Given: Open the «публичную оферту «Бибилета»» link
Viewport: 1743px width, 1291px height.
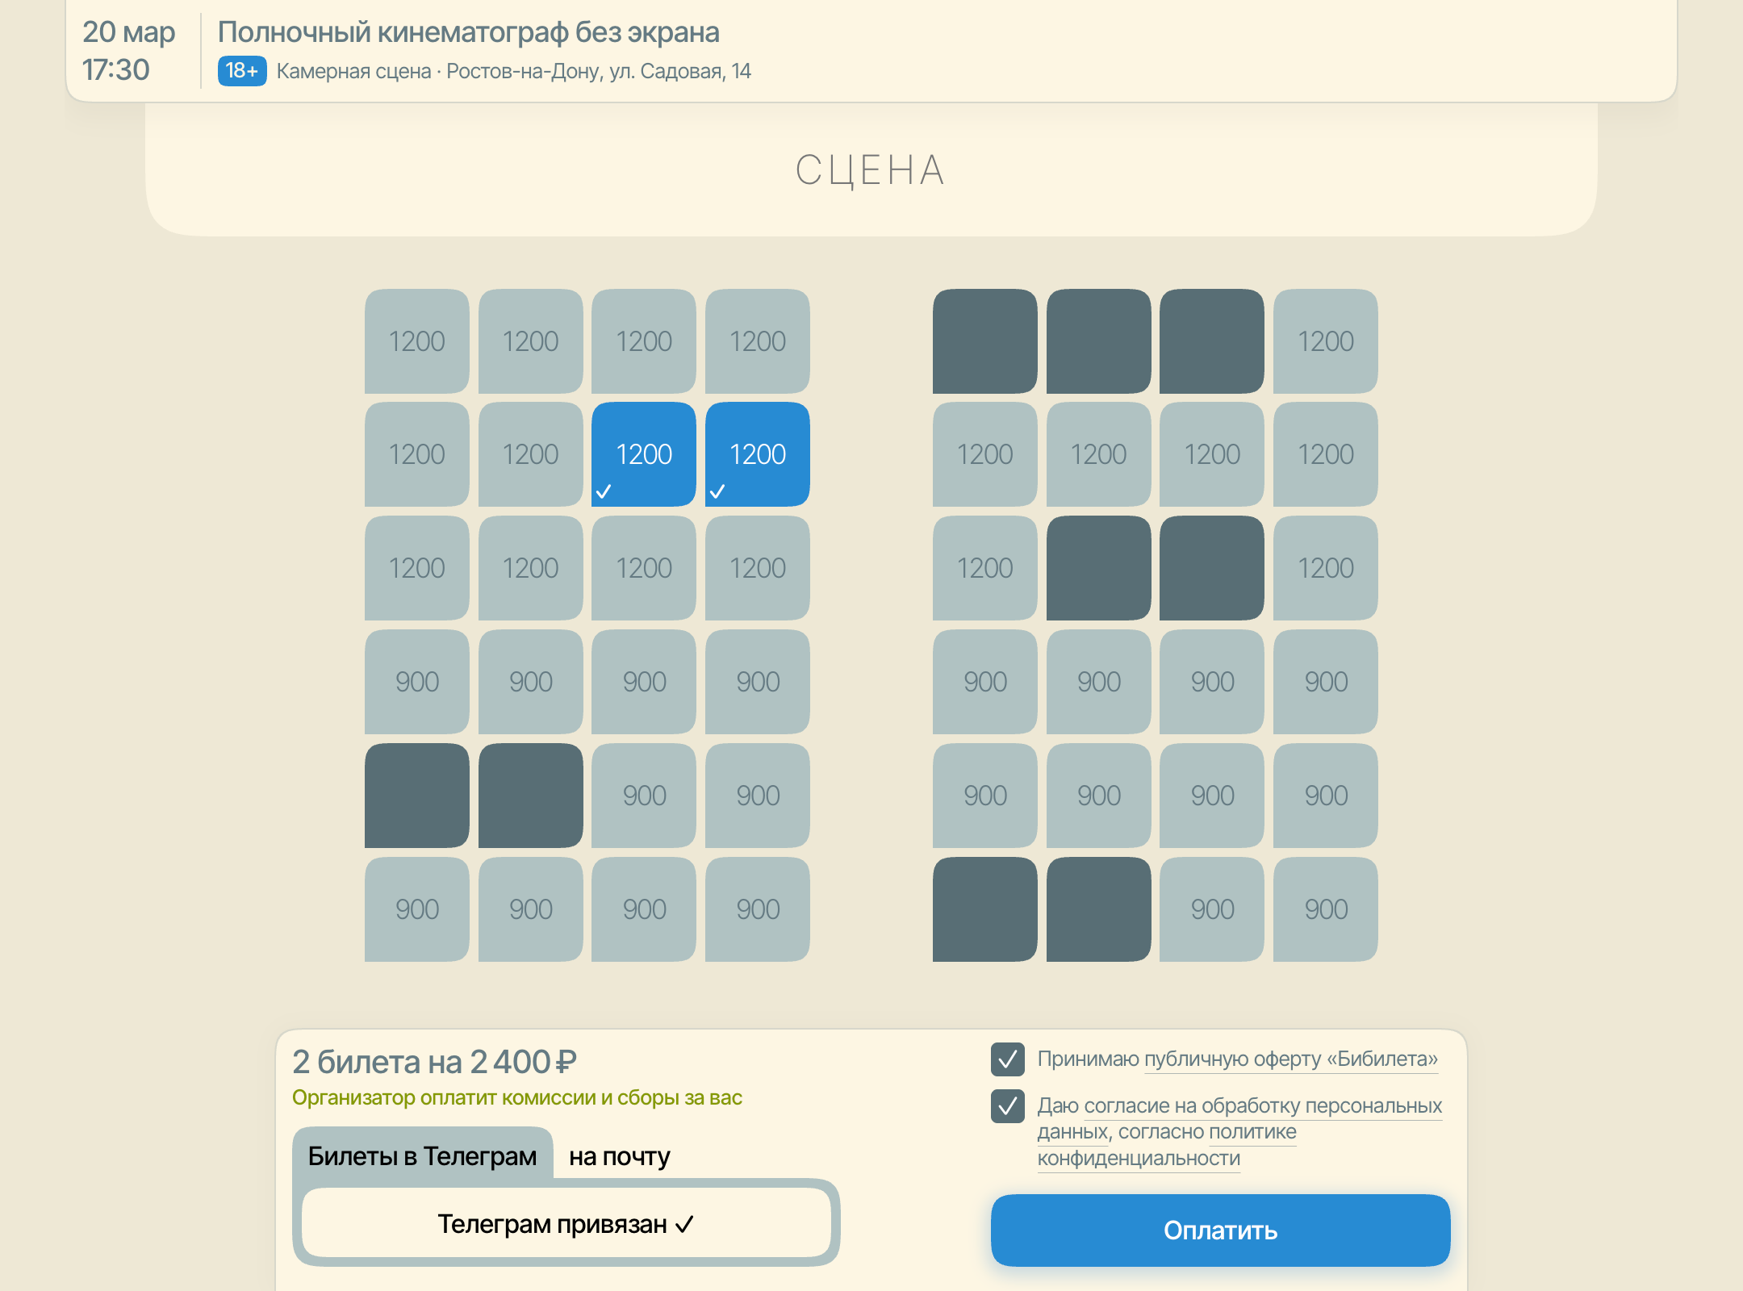Looking at the screenshot, I should (x=1290, y=1059).
